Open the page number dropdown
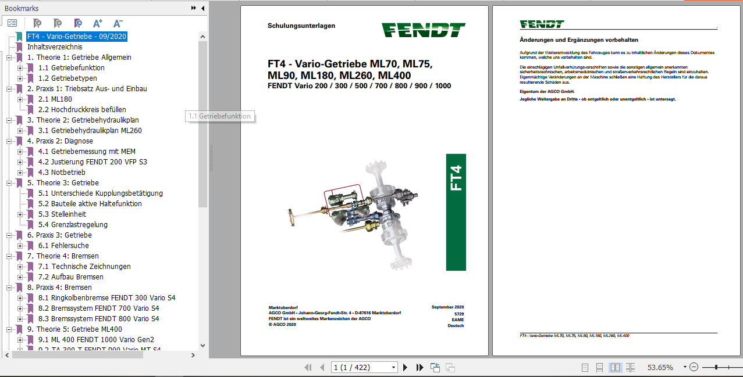 [x=394, y=367]
